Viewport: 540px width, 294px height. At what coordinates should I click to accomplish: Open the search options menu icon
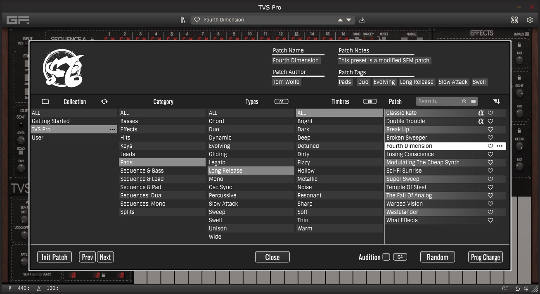(x=473, y=101)
